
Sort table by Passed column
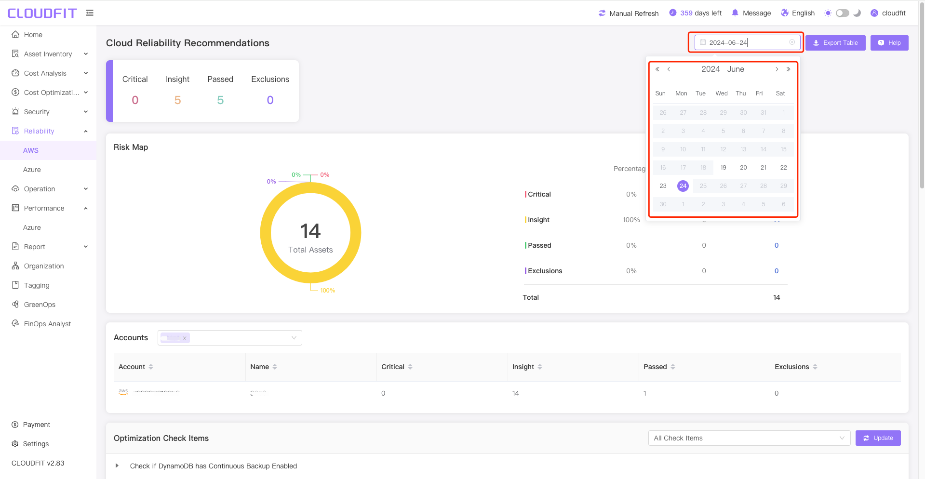coord(673,367)
